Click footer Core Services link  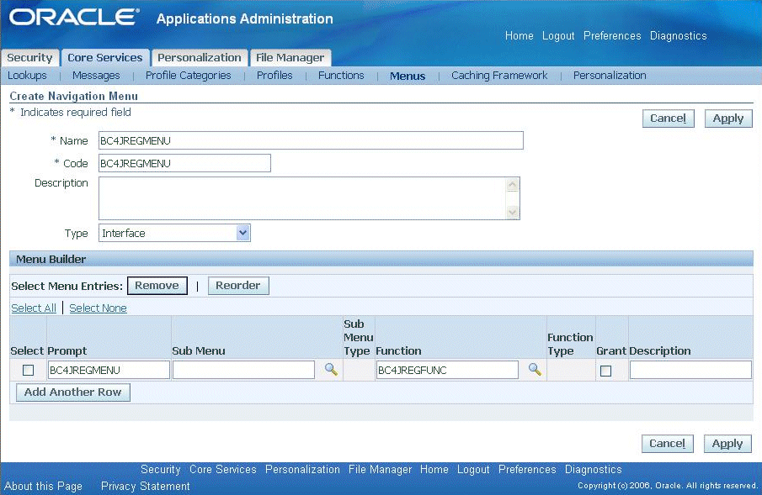[222, 469]
